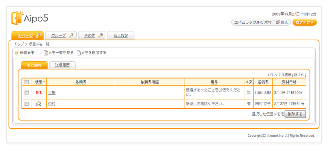Click the sort arrow next to 状態
Image resolution: width=328 pixels, height=154 pixels.
pos(44,82)
